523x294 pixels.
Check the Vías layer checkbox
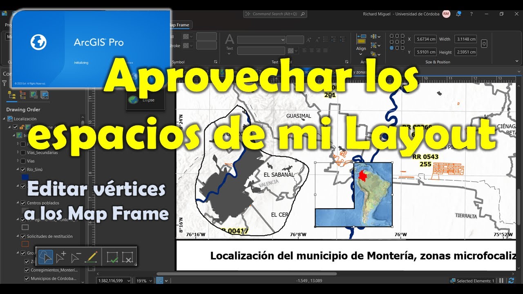click(x=23, y=161)
